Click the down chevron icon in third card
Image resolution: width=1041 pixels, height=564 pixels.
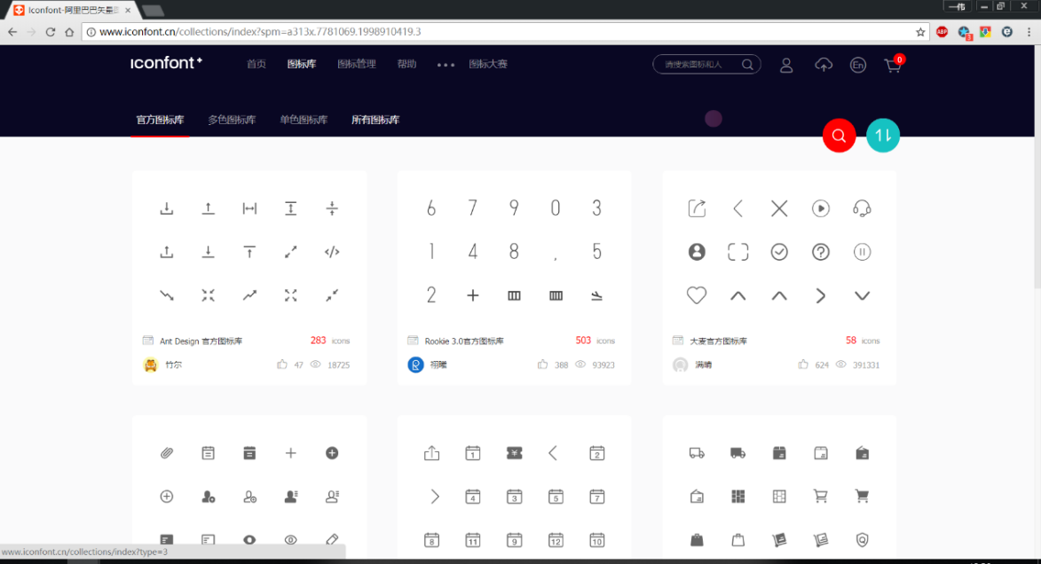[x=862, y=296]
